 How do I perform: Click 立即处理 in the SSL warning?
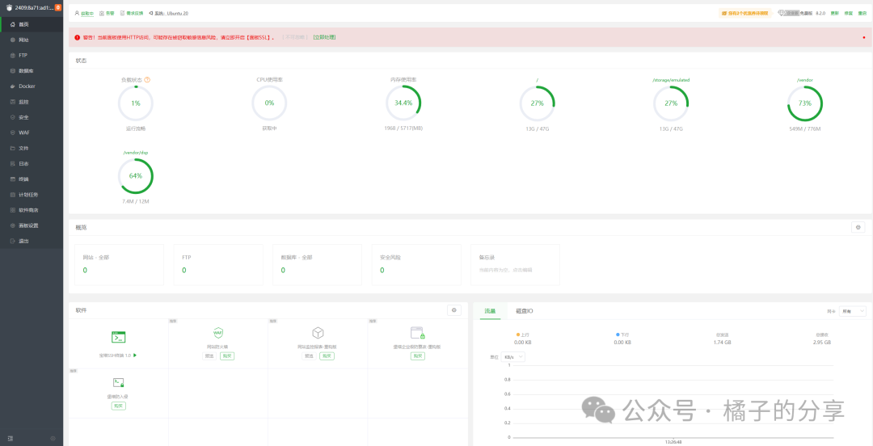point(324,37)
